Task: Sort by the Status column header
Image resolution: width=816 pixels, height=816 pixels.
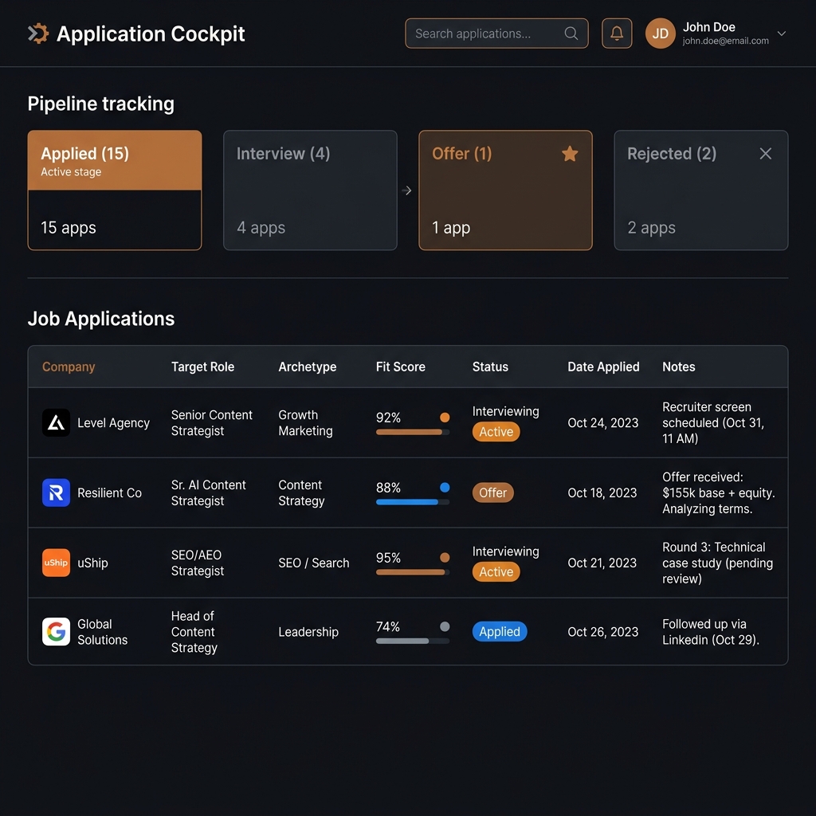Action: coord(490,367)
